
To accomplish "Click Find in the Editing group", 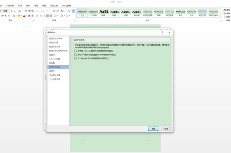I will click(227, 10).
